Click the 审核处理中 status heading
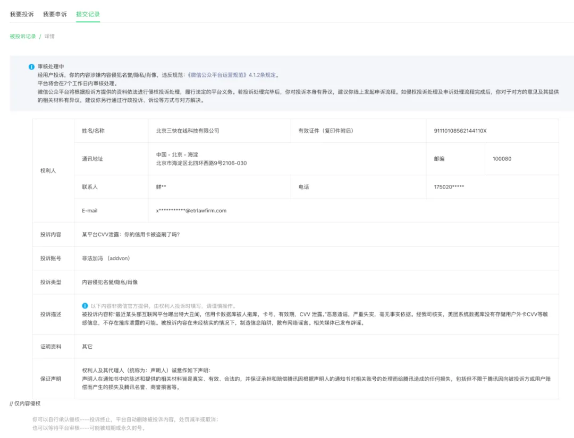 (x=51, y=66)
